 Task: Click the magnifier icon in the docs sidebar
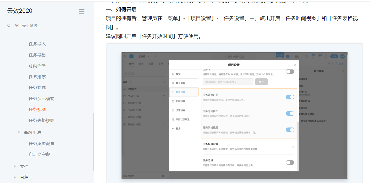click(9, 26)
